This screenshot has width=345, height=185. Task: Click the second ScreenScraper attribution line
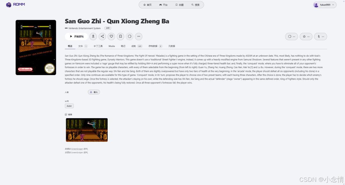click(x=76, y=152)
